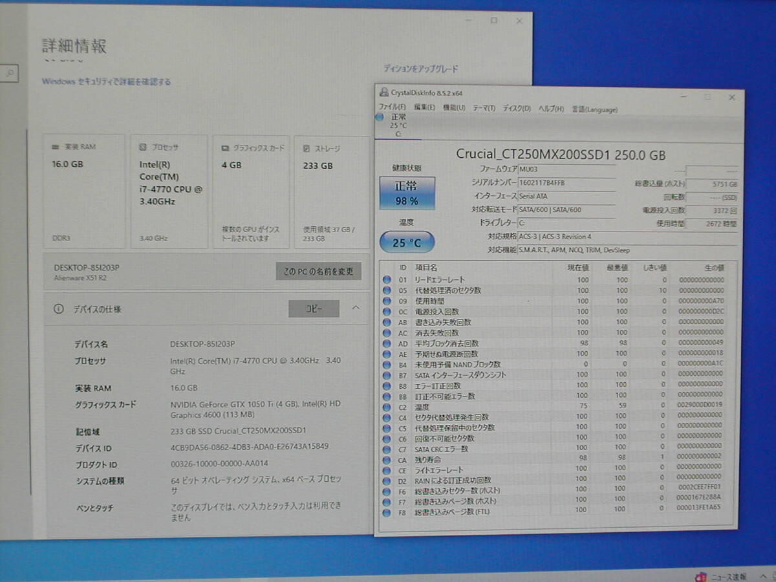
Task: Click the processor icon on プロセッサ card
Action: coord(143,147)
